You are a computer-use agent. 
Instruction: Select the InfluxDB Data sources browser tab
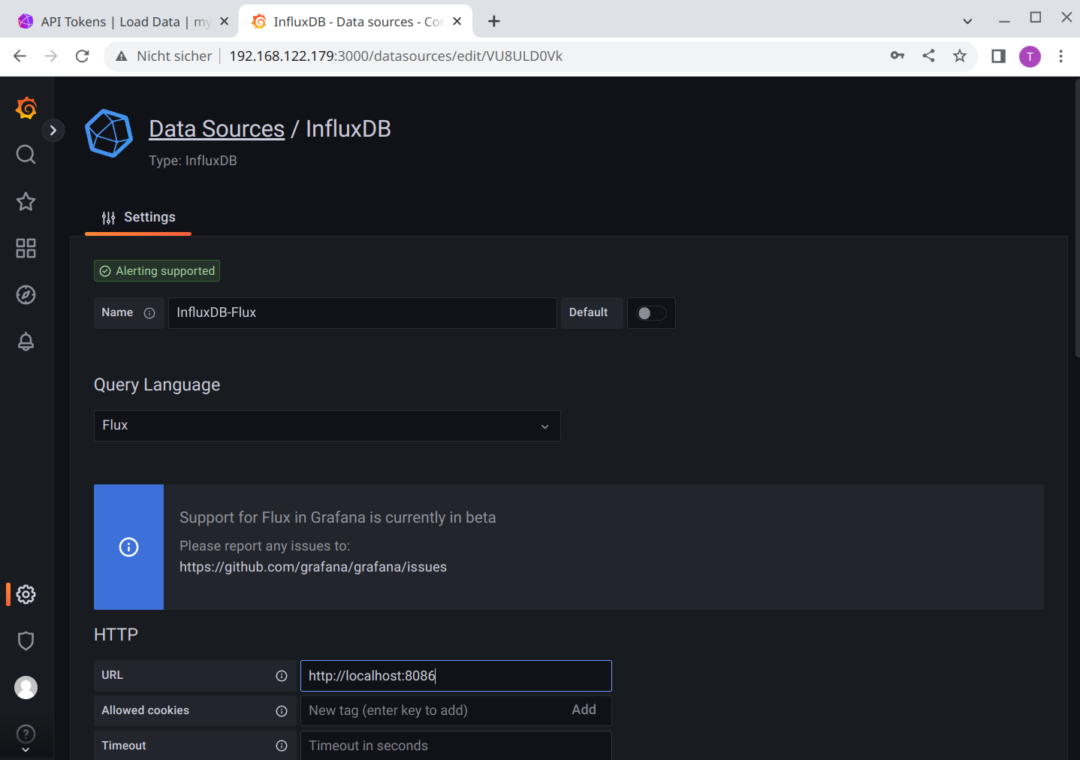(355, 22)
